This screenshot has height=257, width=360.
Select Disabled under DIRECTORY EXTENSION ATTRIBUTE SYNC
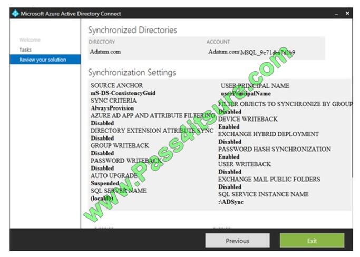[102, 138]
